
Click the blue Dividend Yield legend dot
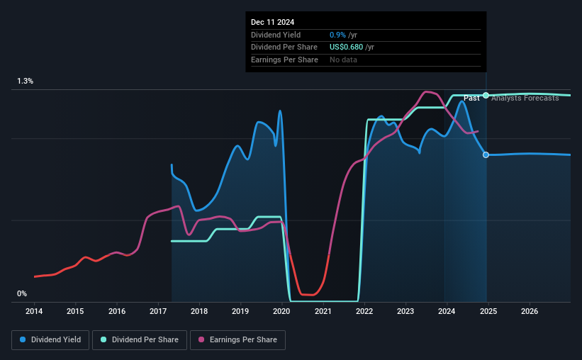tap(23, 339)
